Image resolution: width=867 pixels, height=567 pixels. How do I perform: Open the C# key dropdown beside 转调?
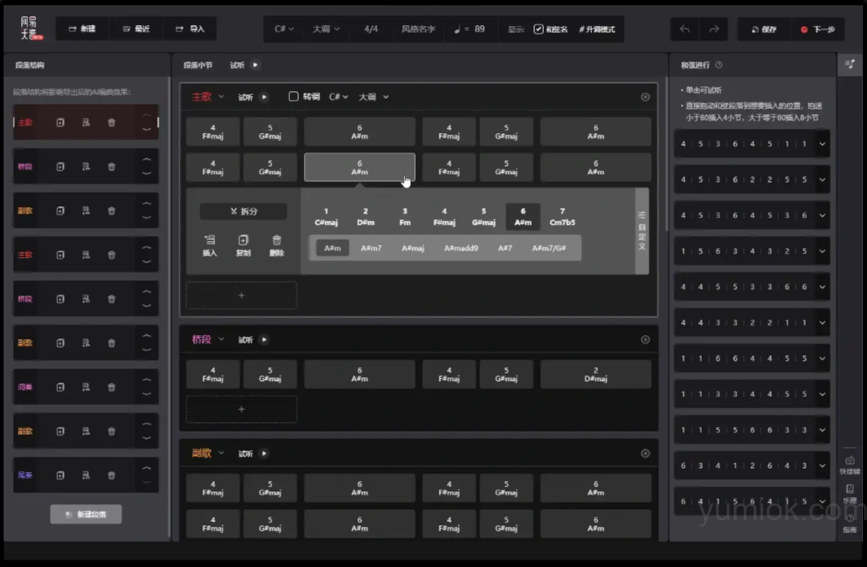pos(338,97)
